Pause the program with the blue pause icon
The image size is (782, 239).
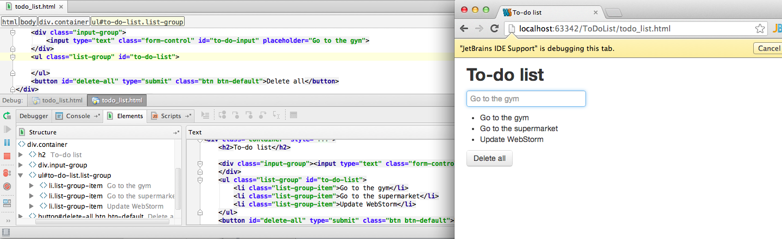7,143
